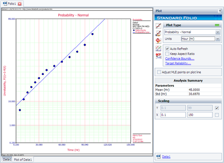224x163 pixels.
Task: Open the QCP quick calculation pad icon
Action: [x=158, y=56]
